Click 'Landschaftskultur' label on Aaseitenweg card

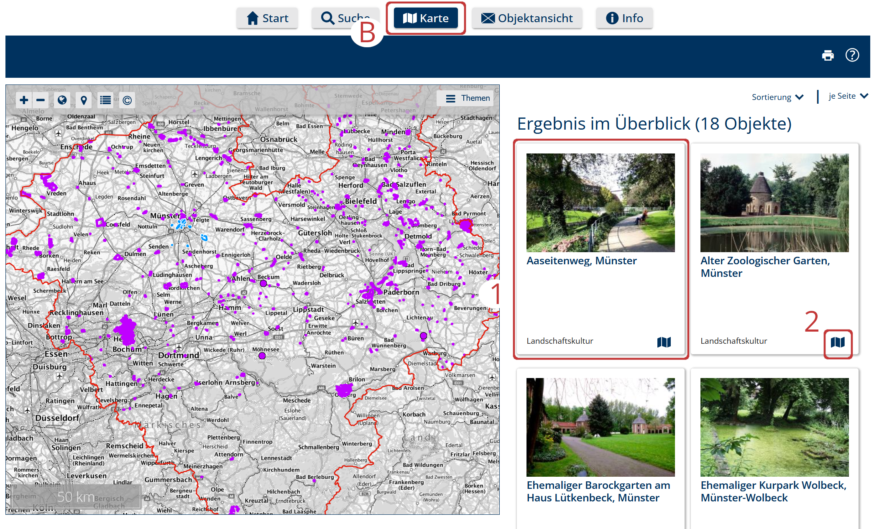tap(560, 341)
